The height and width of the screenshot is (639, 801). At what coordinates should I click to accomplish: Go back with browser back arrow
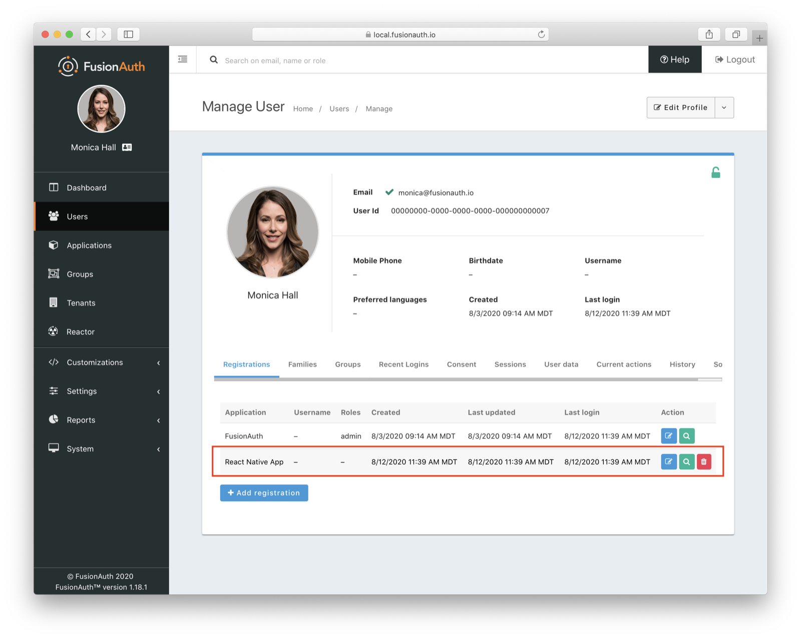pyautogui.click(x=88, y=34)
